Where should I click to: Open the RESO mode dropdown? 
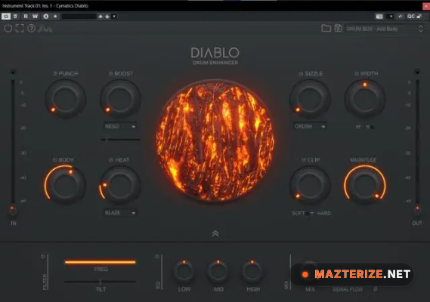120,127
